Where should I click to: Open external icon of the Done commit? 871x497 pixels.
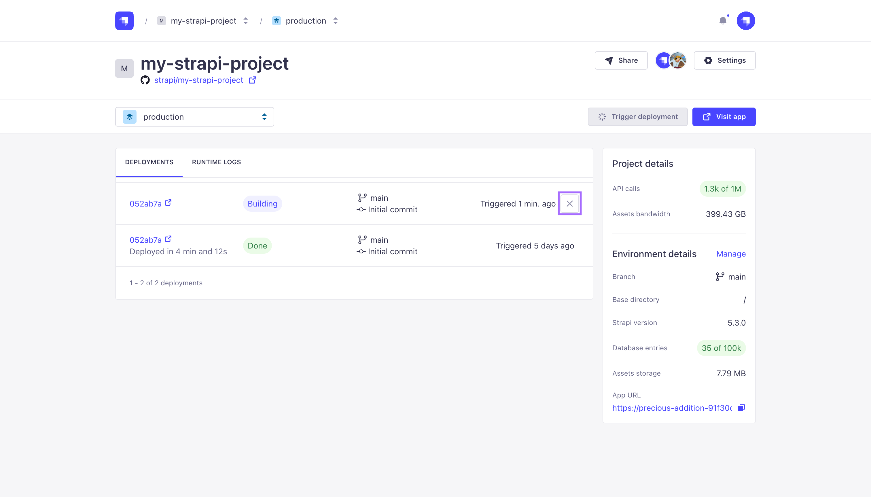168,239
